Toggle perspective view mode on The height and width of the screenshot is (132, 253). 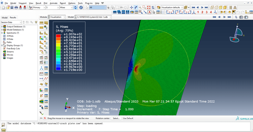pyautogui.click(x=235, y=7)
